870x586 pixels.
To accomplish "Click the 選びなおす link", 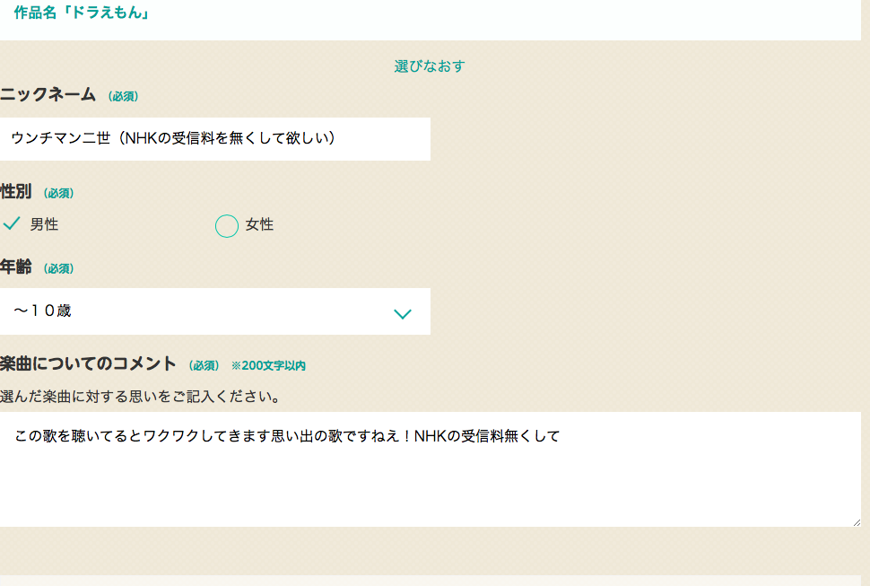I will pos(430,66).
